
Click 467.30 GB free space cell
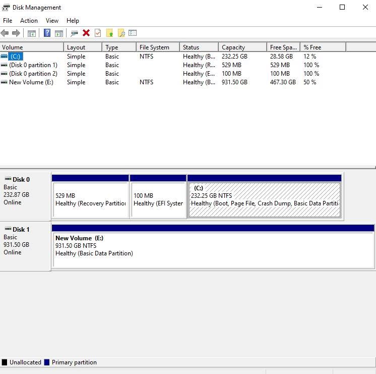283,82
